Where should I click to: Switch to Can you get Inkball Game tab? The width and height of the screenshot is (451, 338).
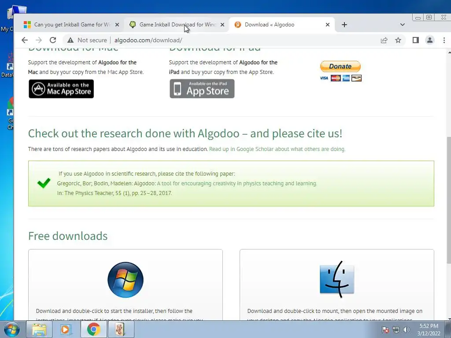coord(68,25)
